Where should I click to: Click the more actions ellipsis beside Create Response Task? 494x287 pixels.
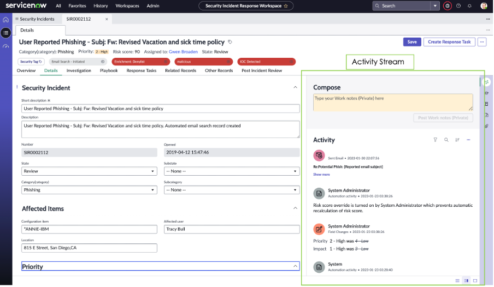click(x=482, y=42)
